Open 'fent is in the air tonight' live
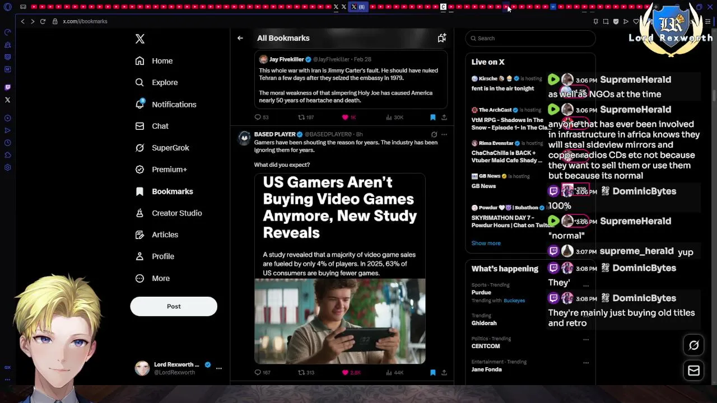The image size is (717, 403). point(502,88)
